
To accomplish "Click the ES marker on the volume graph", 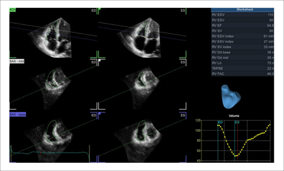I will tap(237, 122).
